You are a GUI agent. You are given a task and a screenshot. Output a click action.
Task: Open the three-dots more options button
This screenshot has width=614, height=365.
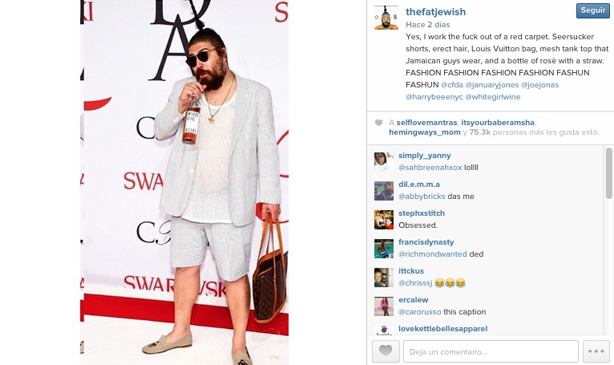tap(596, 351)
